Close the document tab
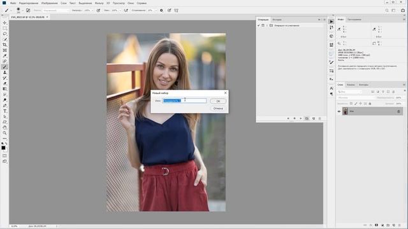This screenshot has height=229, width=408. click(47, 17)
